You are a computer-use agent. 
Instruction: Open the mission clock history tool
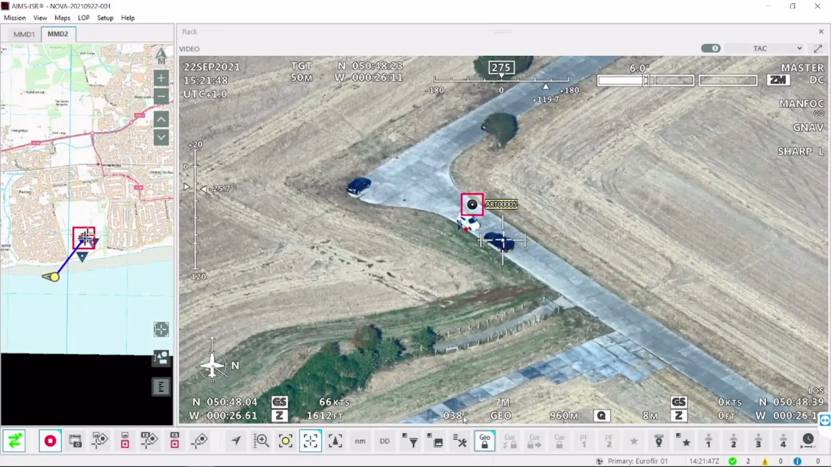pos(808,440)
